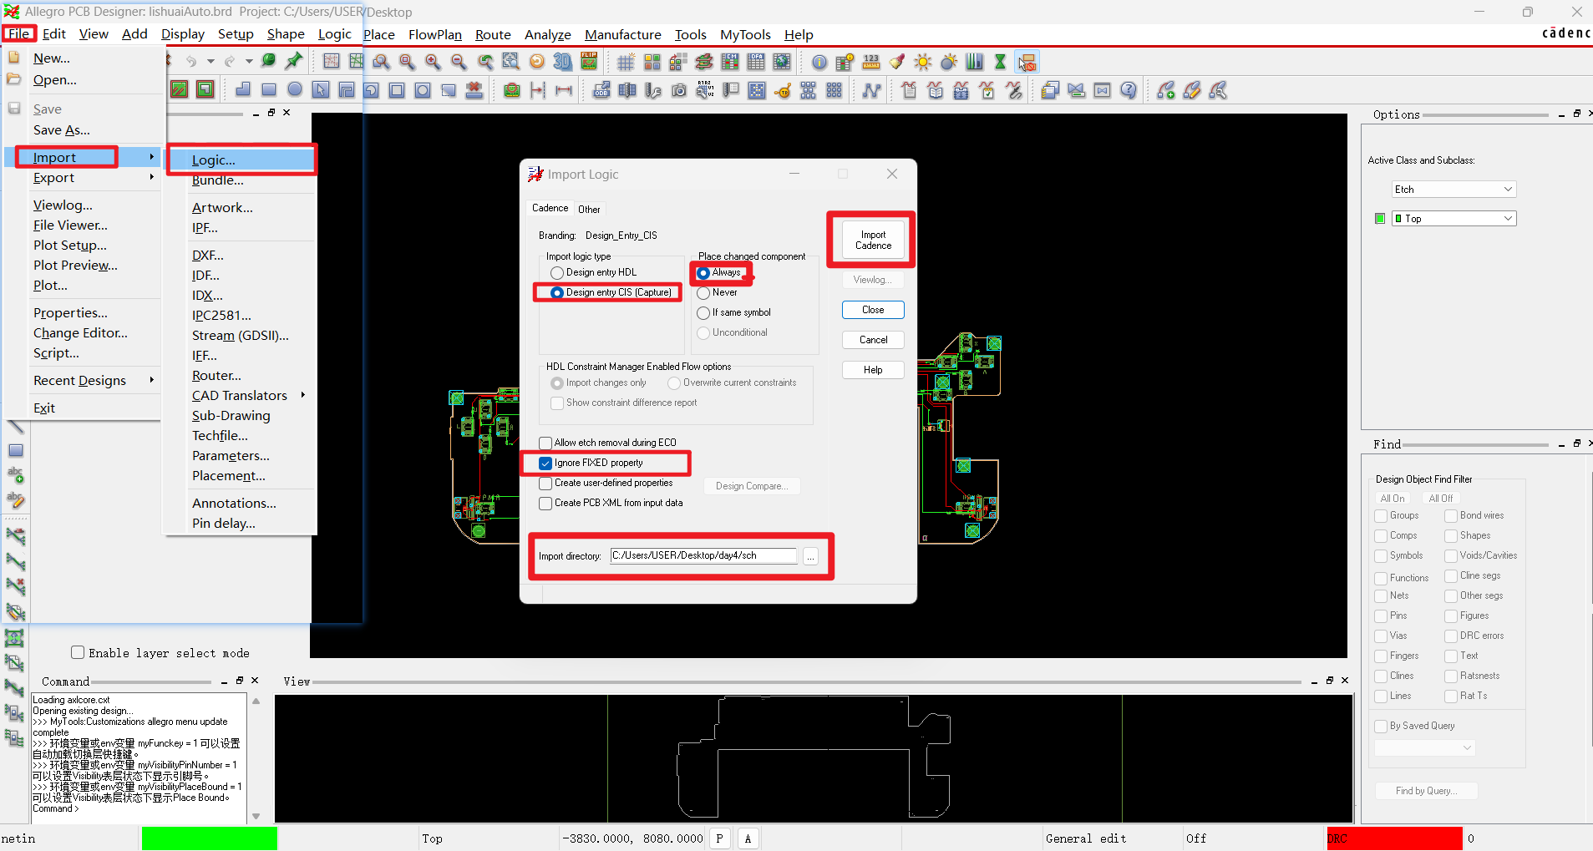The image size is (1593, 851).
Task: Click Close in Import Logic dialog
Action: coord(873,310)
